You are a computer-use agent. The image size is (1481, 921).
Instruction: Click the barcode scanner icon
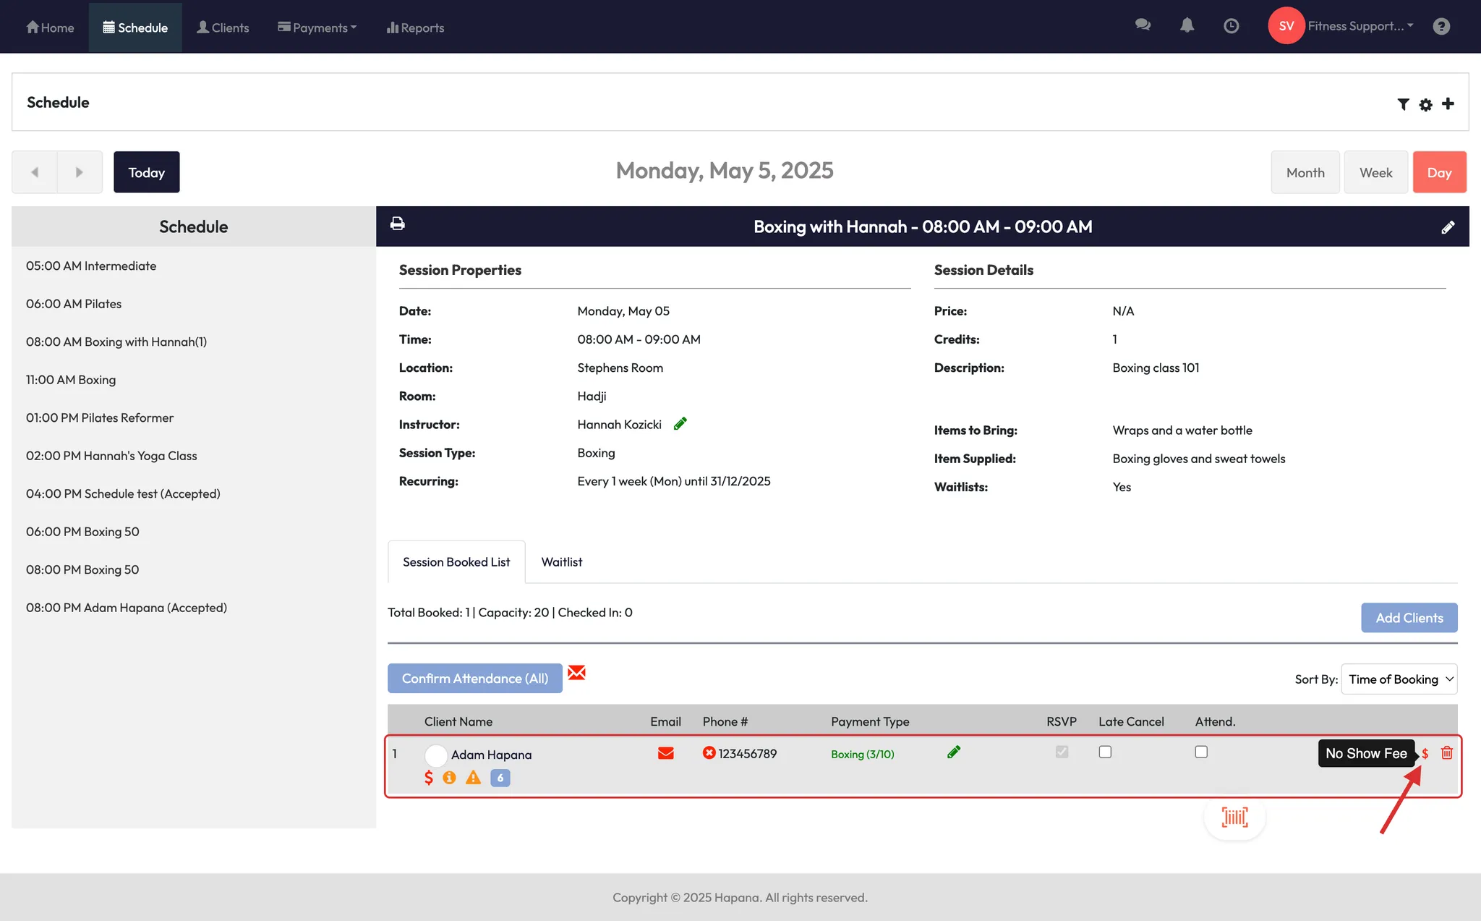[x=1234, y=818]
